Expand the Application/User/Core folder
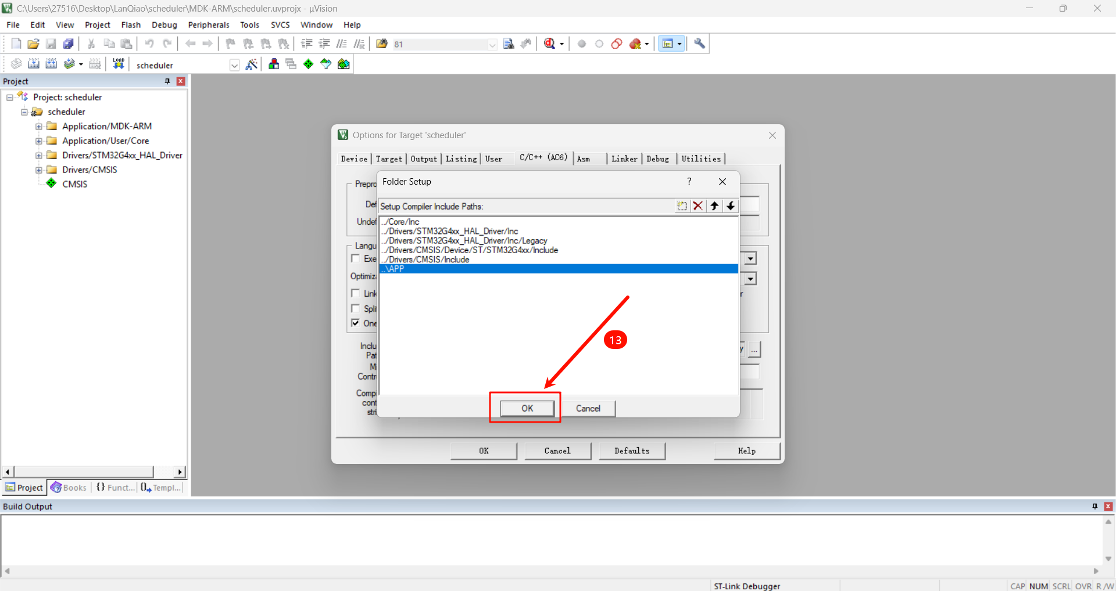 (x=38, y=141)
